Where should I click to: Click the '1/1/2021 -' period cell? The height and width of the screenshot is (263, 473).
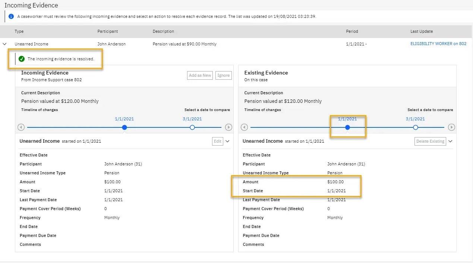coord(356,44)
